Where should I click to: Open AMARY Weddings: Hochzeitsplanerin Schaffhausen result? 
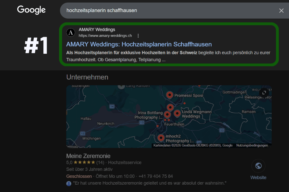pos(139,44)
